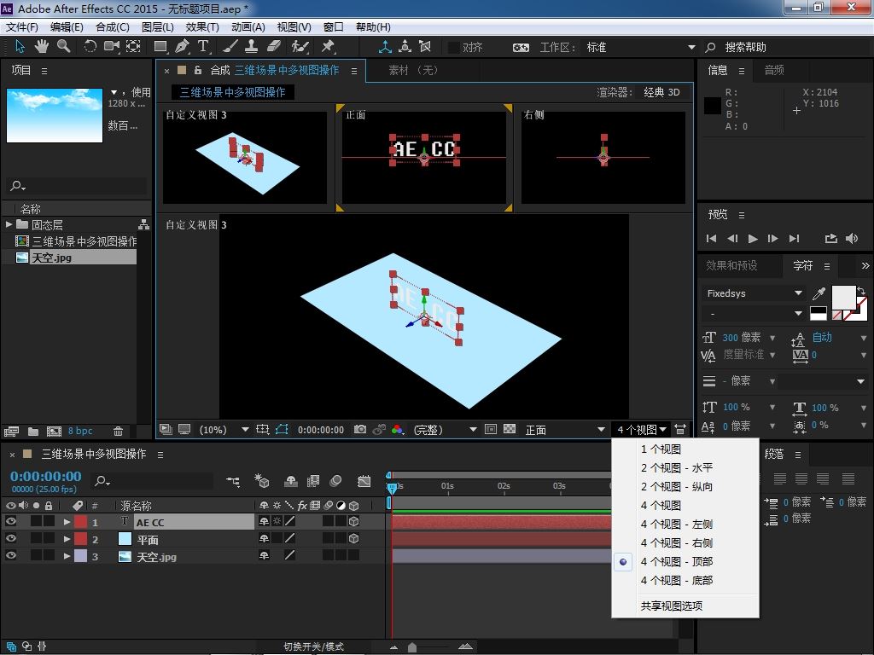The image size is (874, 655).
Task: Click the graph editor icon in timeline
Action: click(x=364, y=481)
